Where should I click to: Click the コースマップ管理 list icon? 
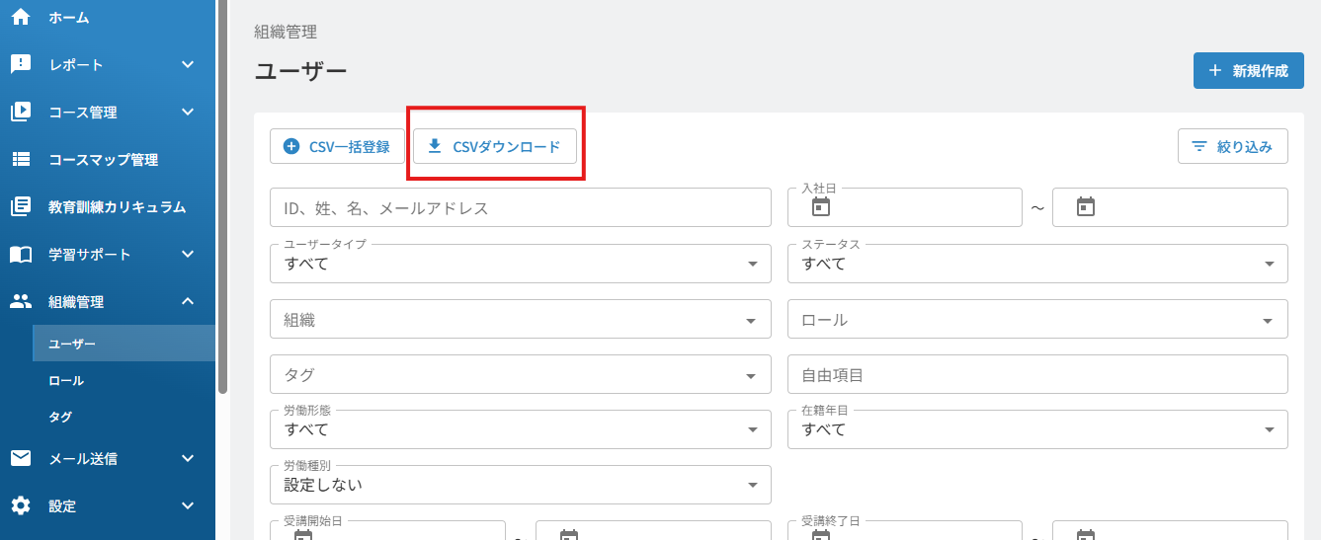coord(21,159)
